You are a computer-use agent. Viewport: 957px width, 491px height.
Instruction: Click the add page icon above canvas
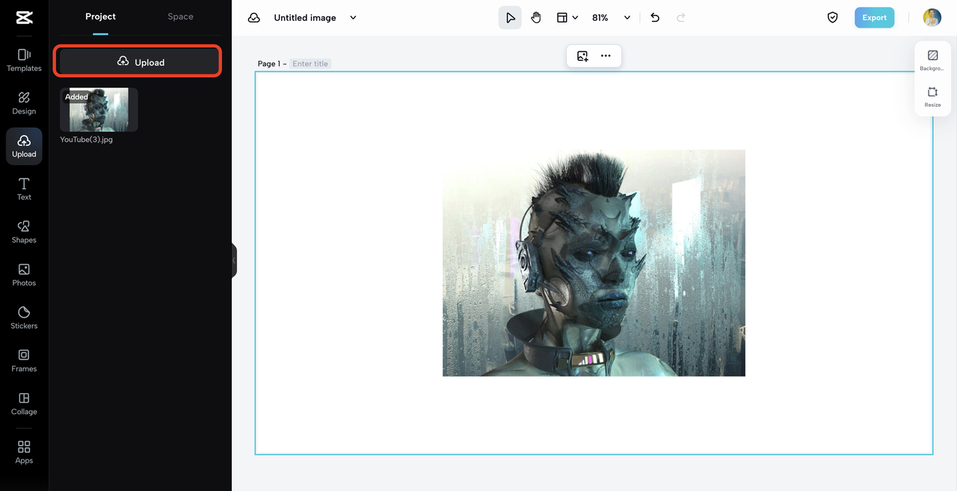click(582, 56)
